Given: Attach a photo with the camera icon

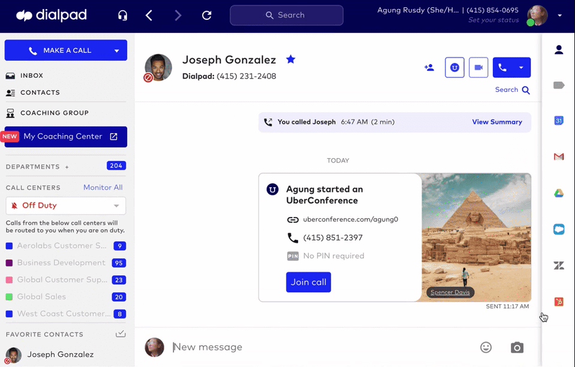Looking at the screenshot, I should (x=517, y=347).
